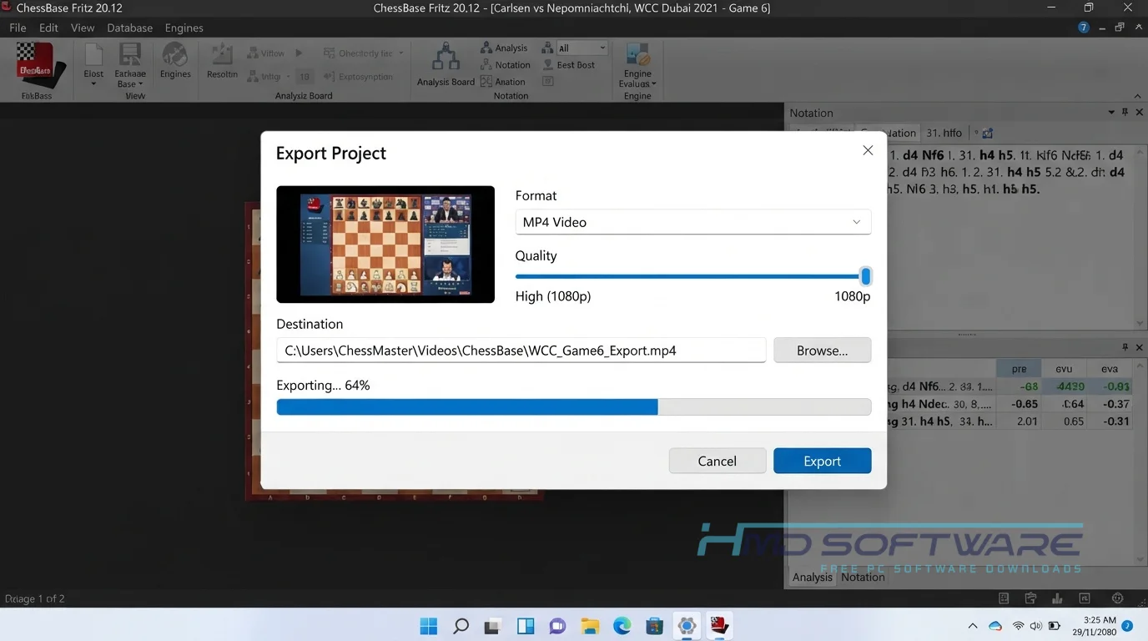The height and width of the screenshot is (641, 1148).
Task: Click the export video preview thumbnail
Action: point(385,244)
